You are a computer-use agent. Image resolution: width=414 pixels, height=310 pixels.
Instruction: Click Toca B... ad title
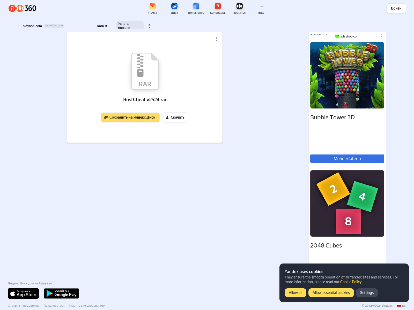[x=103, y=26]
